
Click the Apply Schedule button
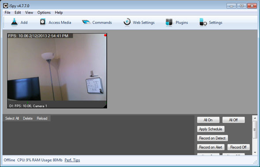(211, 129)
